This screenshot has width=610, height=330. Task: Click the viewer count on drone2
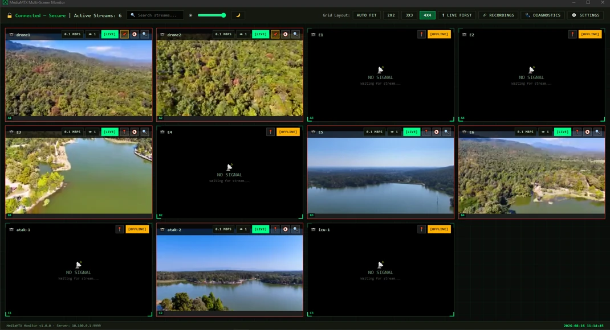[x=243, y=34]
